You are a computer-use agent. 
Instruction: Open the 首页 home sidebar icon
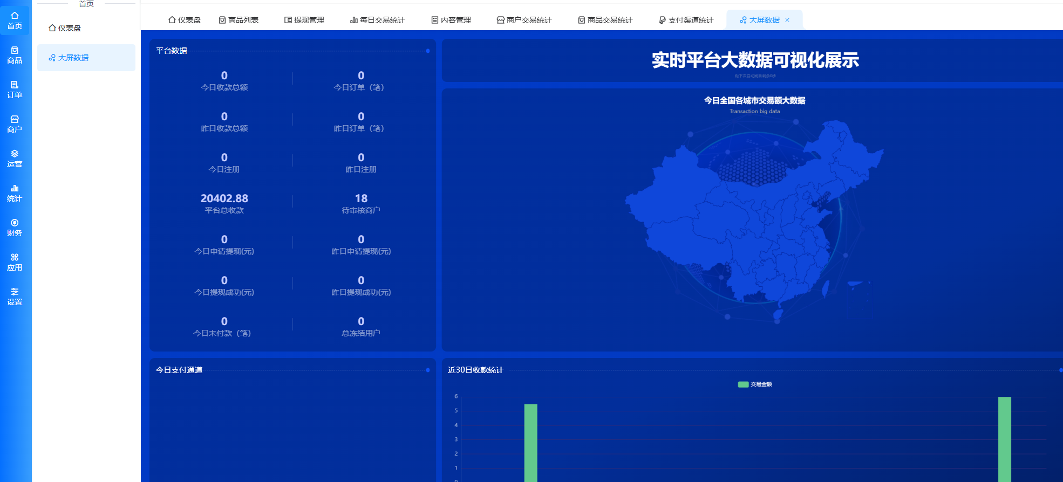pyautogui.click(x=15, y=20)
